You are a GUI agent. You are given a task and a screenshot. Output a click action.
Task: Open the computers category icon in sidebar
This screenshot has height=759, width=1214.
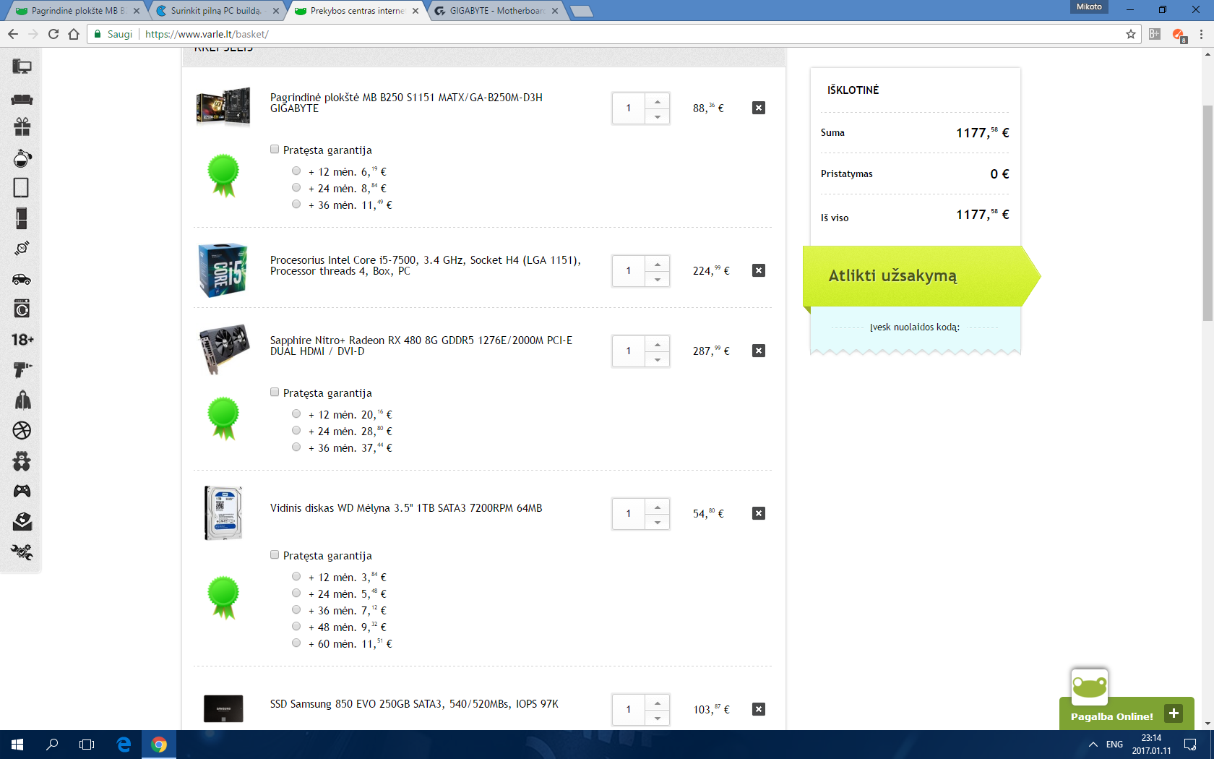22,67
